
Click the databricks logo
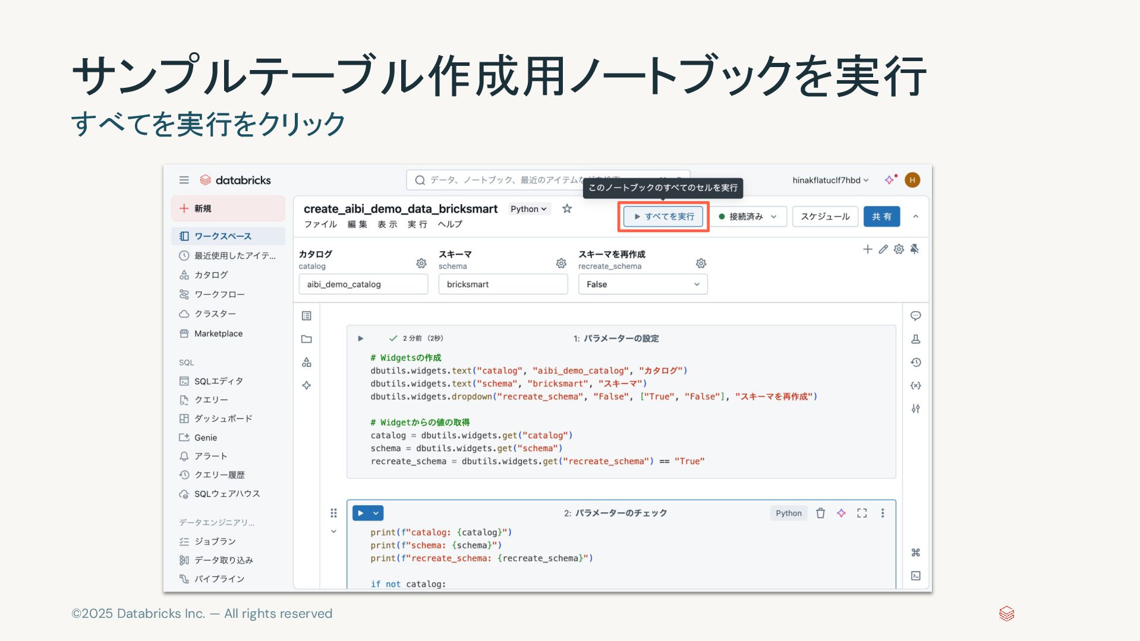pyautogui.click(x=235, y=180)
